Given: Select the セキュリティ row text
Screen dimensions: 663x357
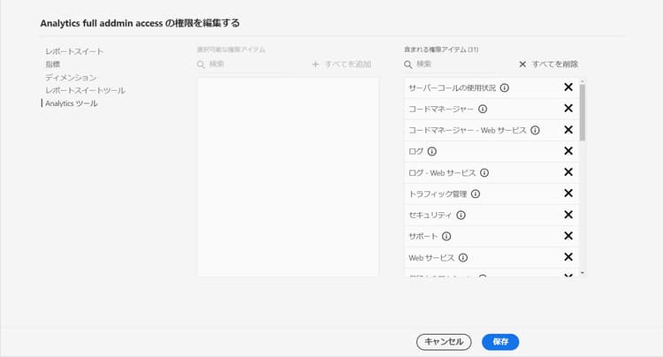Looking at the screenshot, I should tap(430, 215).
